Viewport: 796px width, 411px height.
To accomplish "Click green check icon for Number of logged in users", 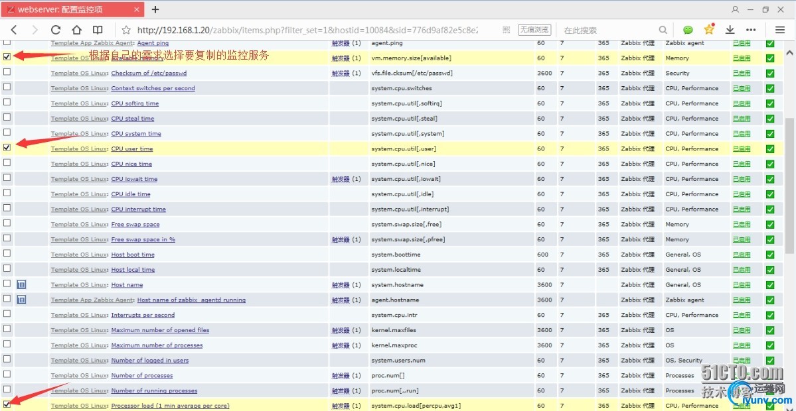I will [x=770, y=361].
